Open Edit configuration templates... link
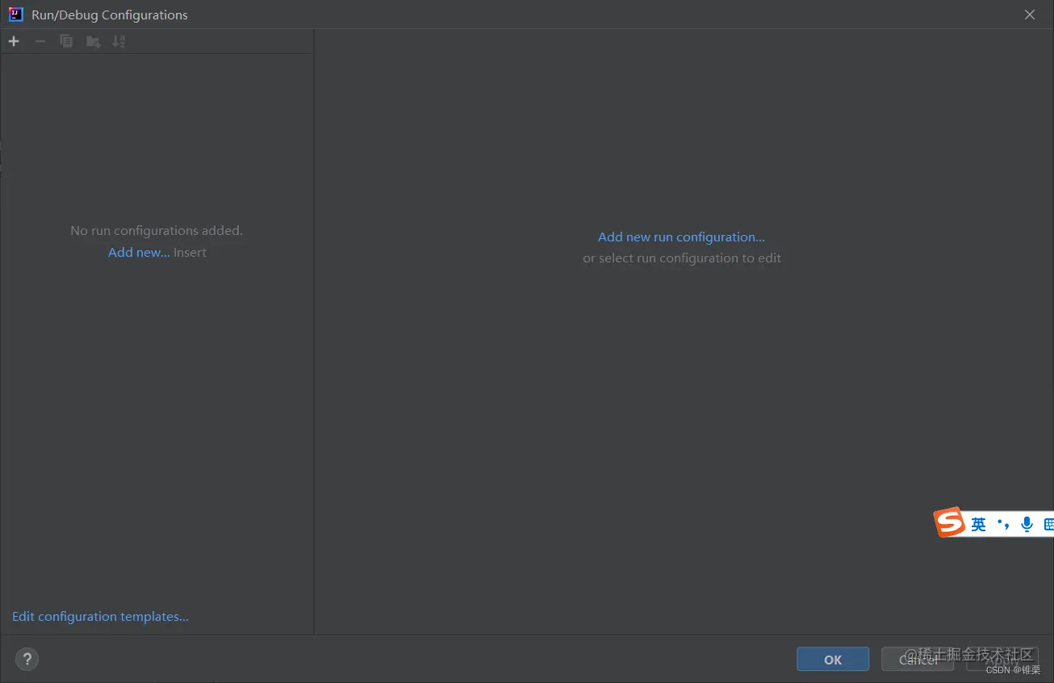This screenshot has width=1054, height=683. click(x=100, y=617)
